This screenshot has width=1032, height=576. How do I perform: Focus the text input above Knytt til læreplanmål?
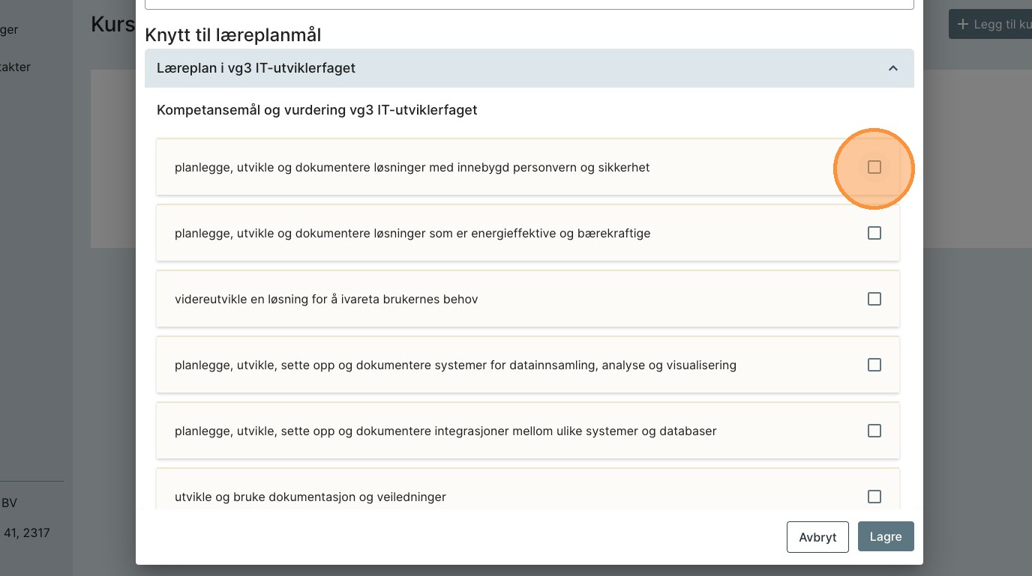pos(529,4)
